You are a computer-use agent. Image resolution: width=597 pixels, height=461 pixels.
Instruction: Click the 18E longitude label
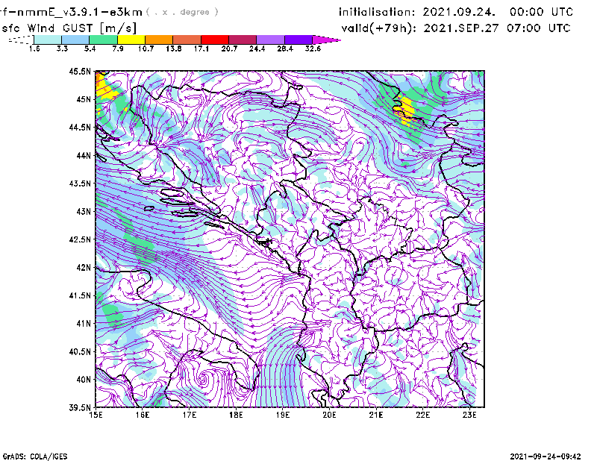(236, 415)
